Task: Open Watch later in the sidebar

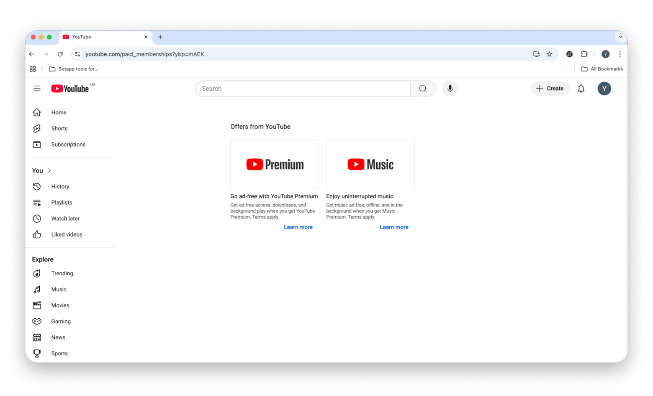Action: (65, 218)
